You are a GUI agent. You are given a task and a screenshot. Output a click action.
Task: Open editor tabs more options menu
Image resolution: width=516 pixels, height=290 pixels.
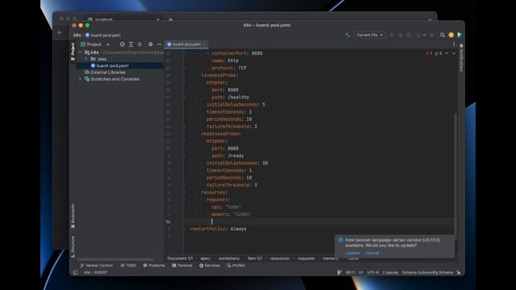click(x=454, y=44)
